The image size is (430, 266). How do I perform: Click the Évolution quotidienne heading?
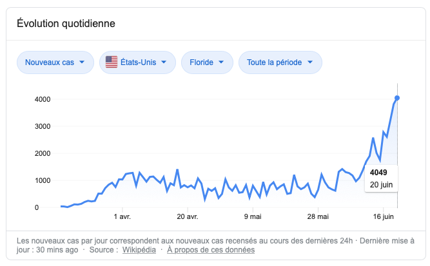pos(66,24)
